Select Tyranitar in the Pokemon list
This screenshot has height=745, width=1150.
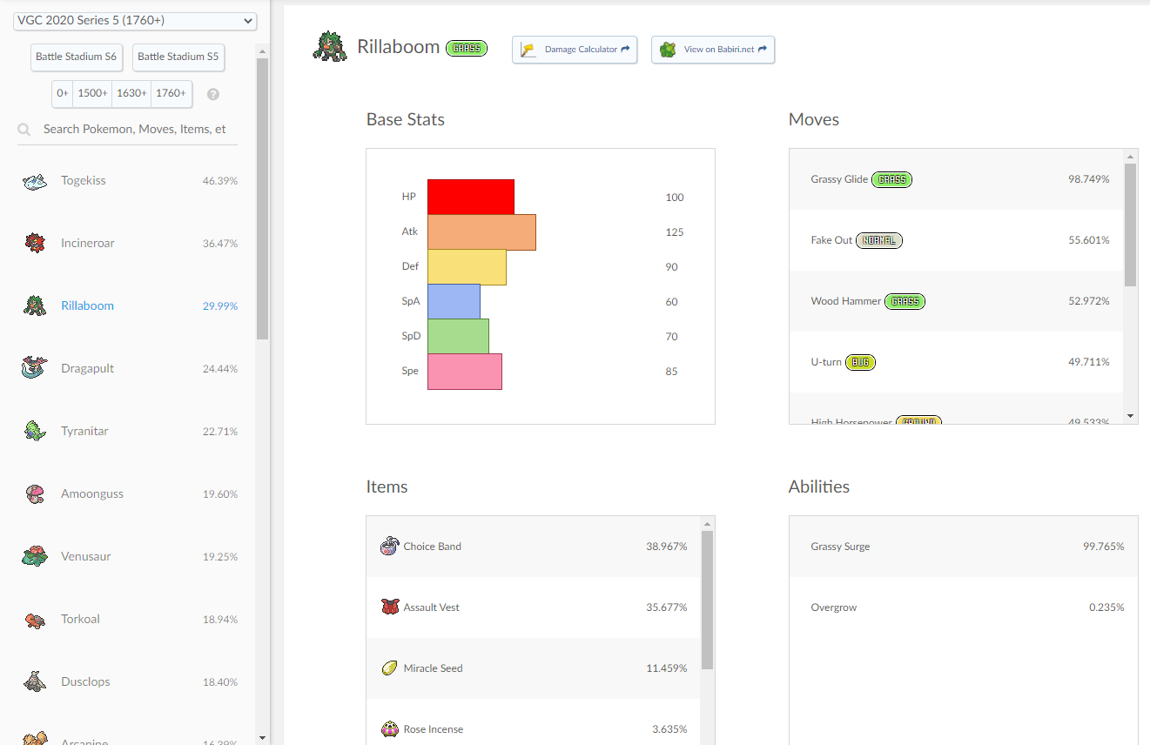[x=130, y=432]
